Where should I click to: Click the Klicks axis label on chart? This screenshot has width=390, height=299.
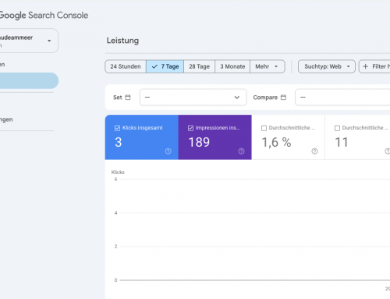click(118, 173)
